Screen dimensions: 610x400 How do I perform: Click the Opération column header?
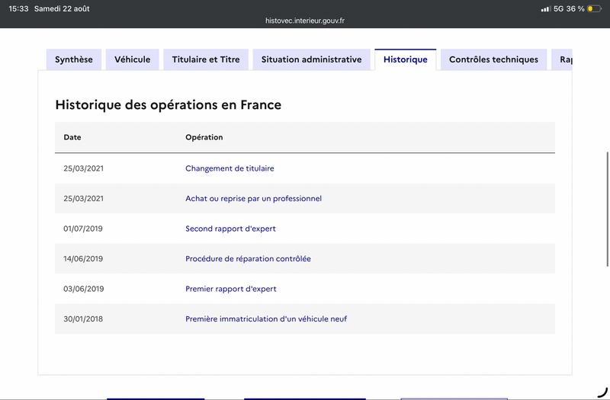click(x=204, y=137)
